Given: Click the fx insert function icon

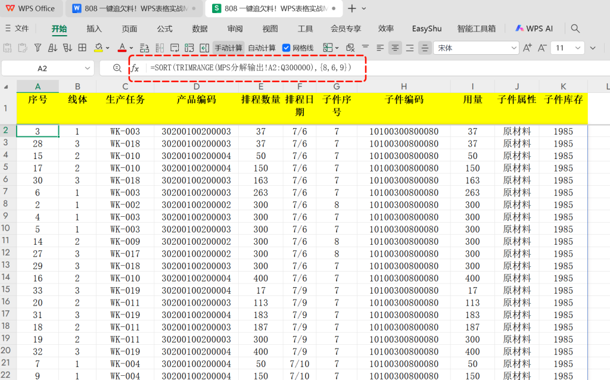Looking at the screenshot, I should pyautogui.click(x=135, y=68).
